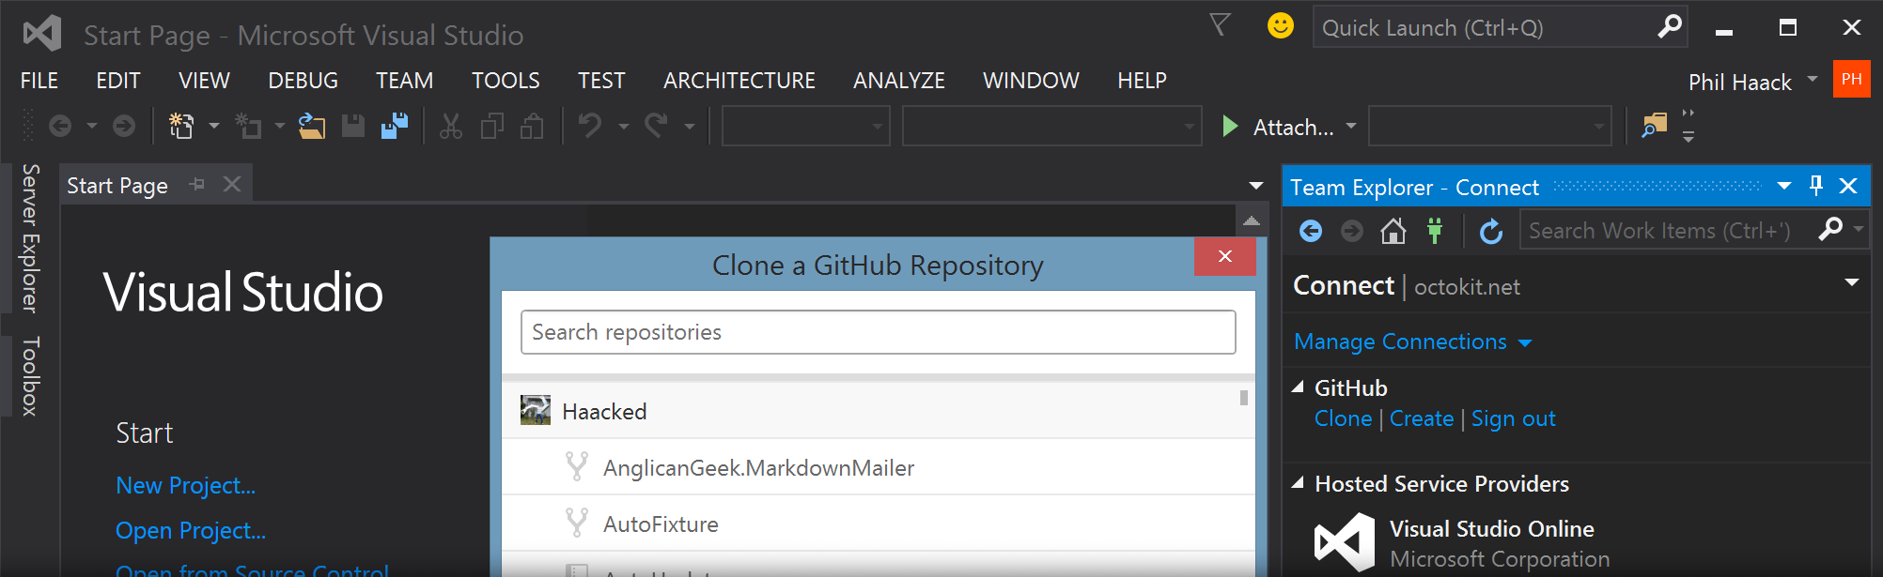Click the New Project link
Viewport: 1883px width, 577px height.
tap(185, 485)
